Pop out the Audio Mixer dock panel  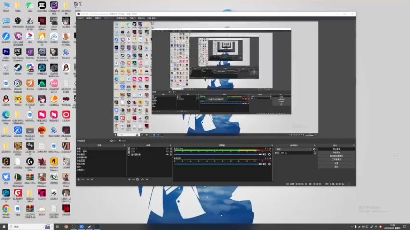272,145
